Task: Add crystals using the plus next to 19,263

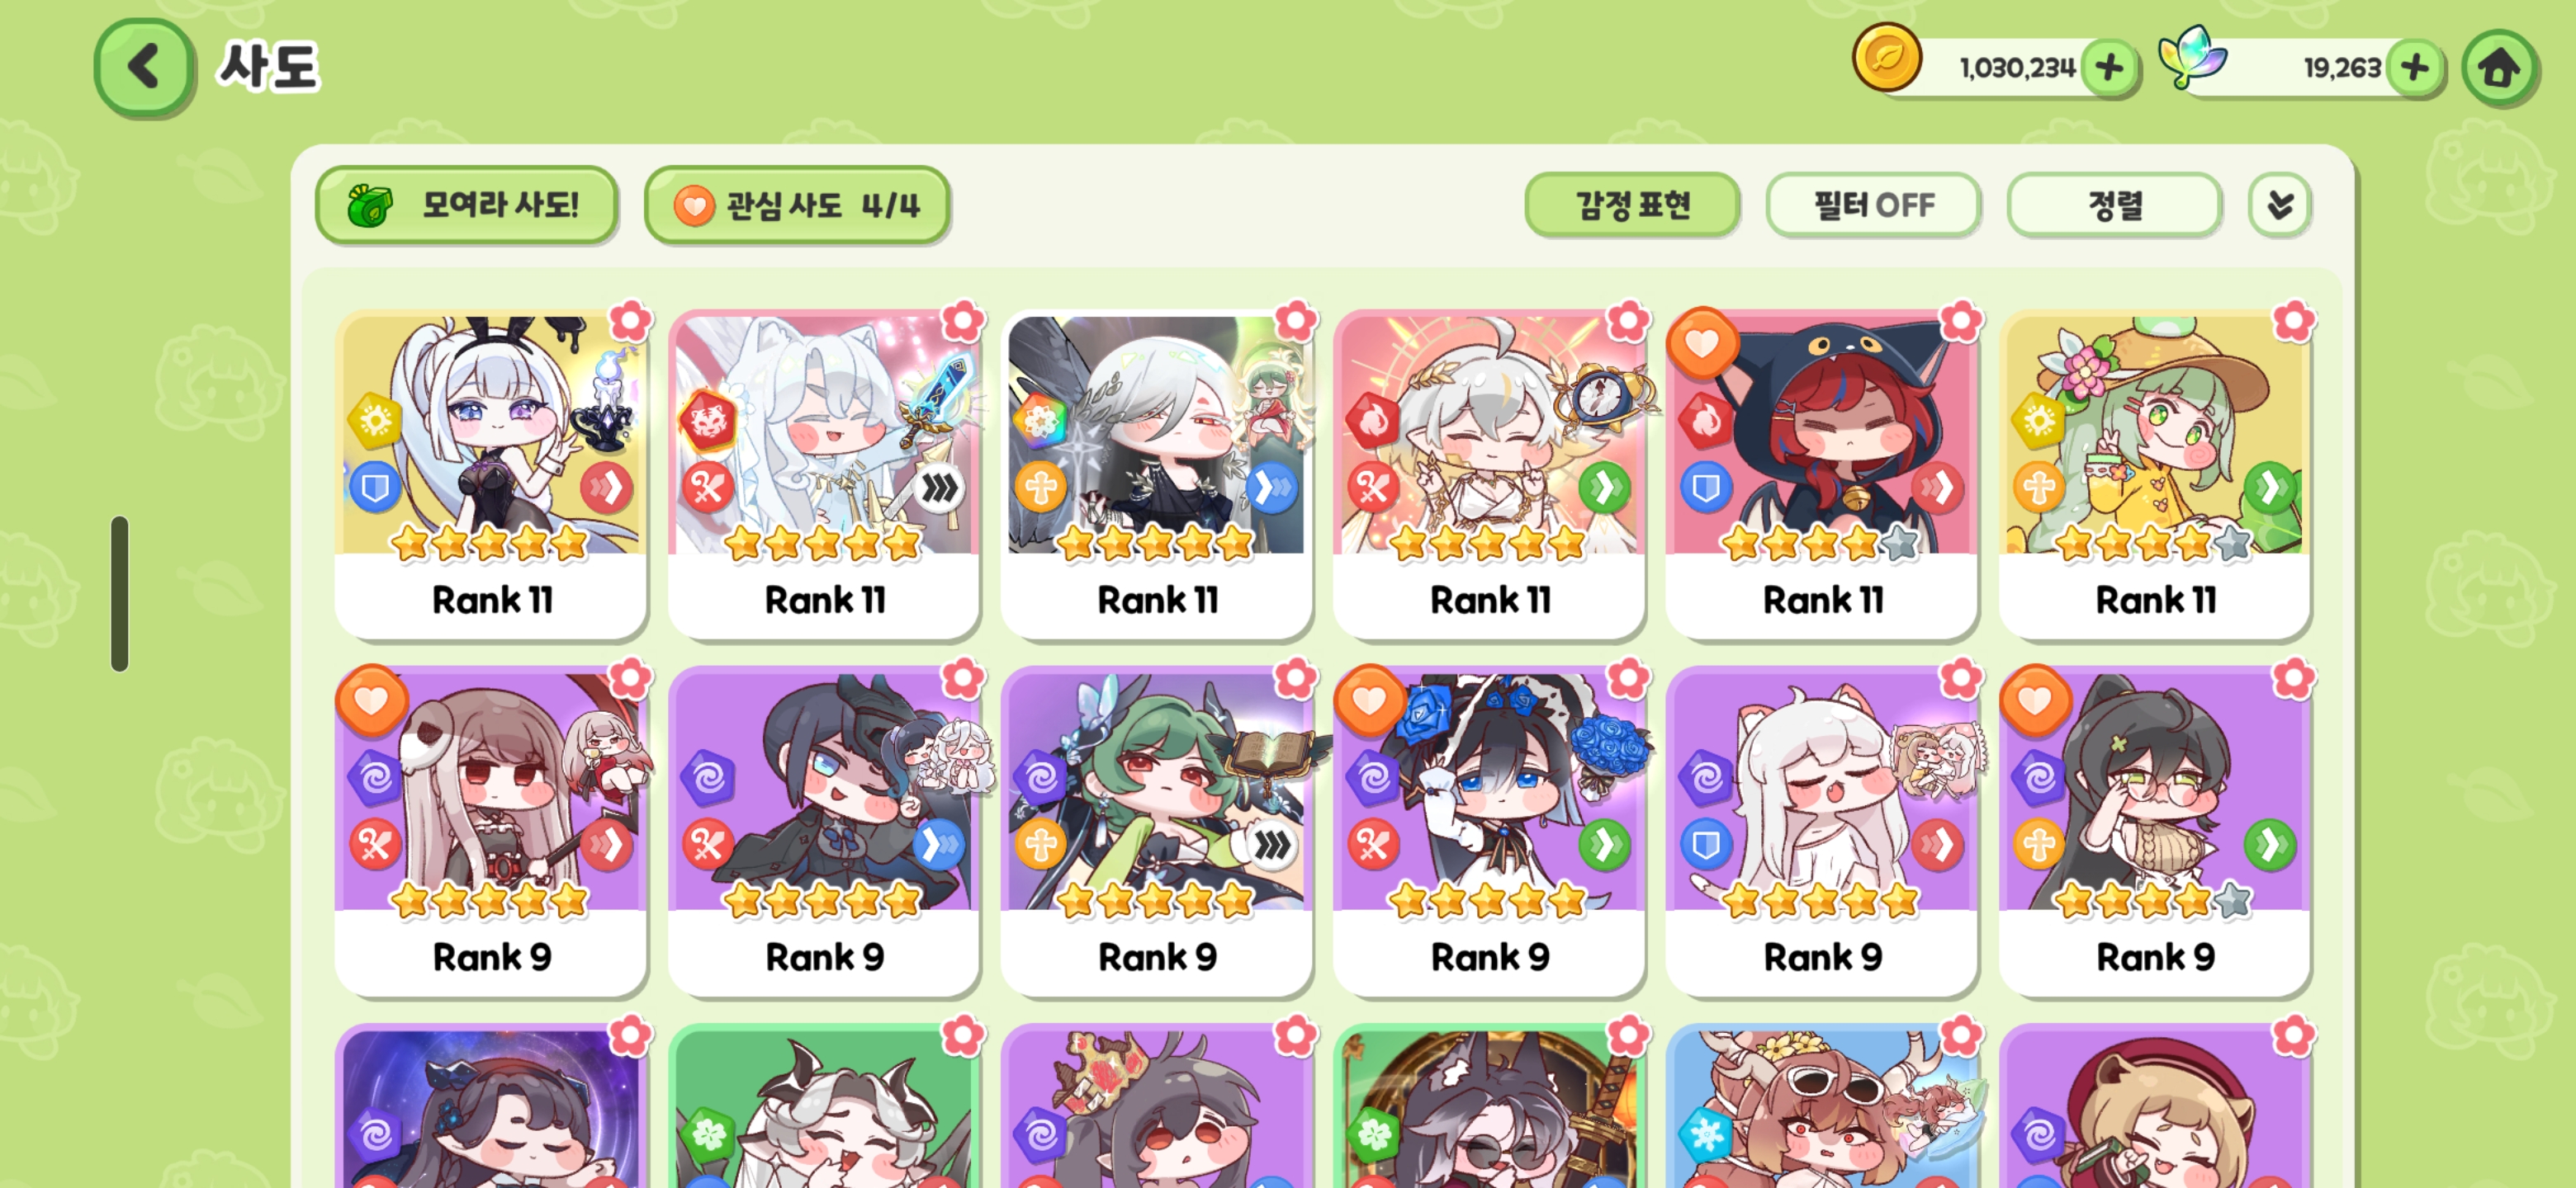Action: [x=2414, y=68]
